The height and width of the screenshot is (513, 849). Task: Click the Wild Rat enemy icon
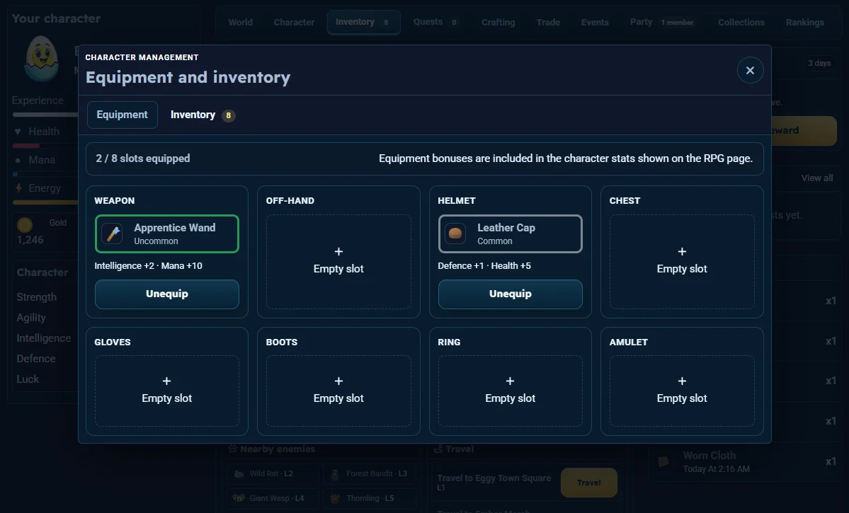[239, 474]
